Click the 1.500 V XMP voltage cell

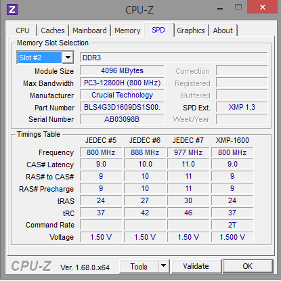click(232, 237)
